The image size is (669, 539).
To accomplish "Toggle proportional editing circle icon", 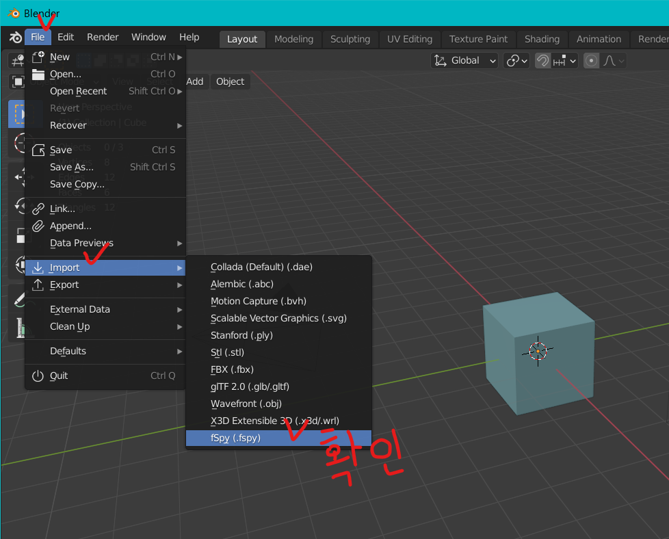I will point(591,61).
